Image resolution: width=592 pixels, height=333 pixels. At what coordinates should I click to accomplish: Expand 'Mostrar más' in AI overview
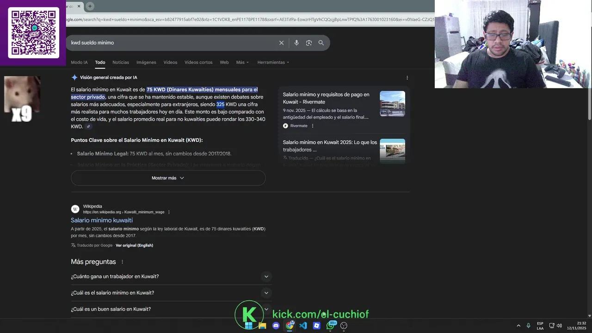click(168, 178)
